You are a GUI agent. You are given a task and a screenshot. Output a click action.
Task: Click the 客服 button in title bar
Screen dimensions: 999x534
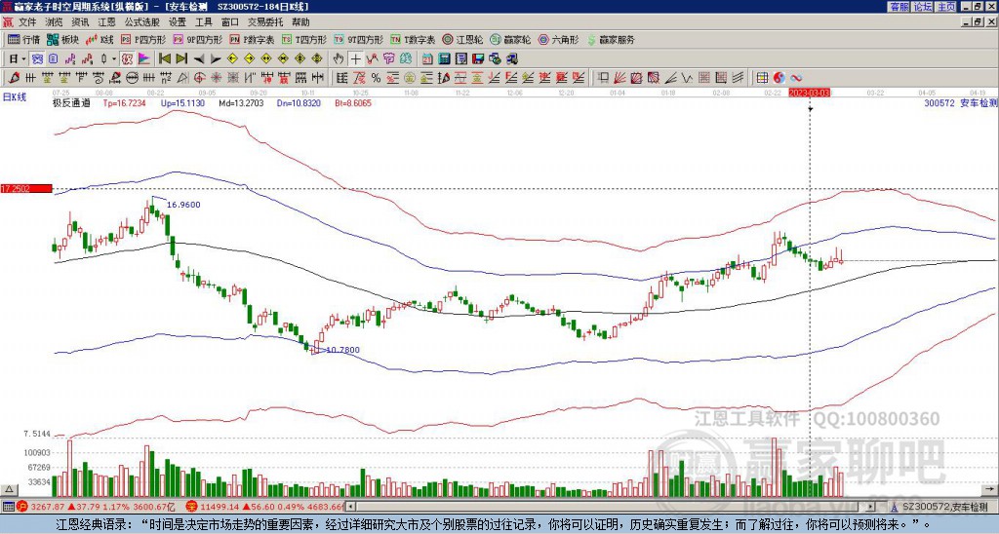pos(899,7)
